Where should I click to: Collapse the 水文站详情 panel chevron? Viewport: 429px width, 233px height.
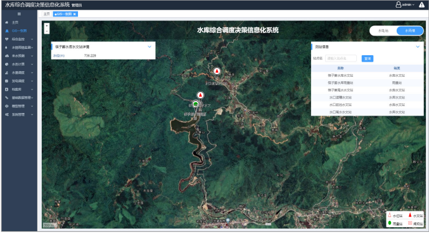150,47
